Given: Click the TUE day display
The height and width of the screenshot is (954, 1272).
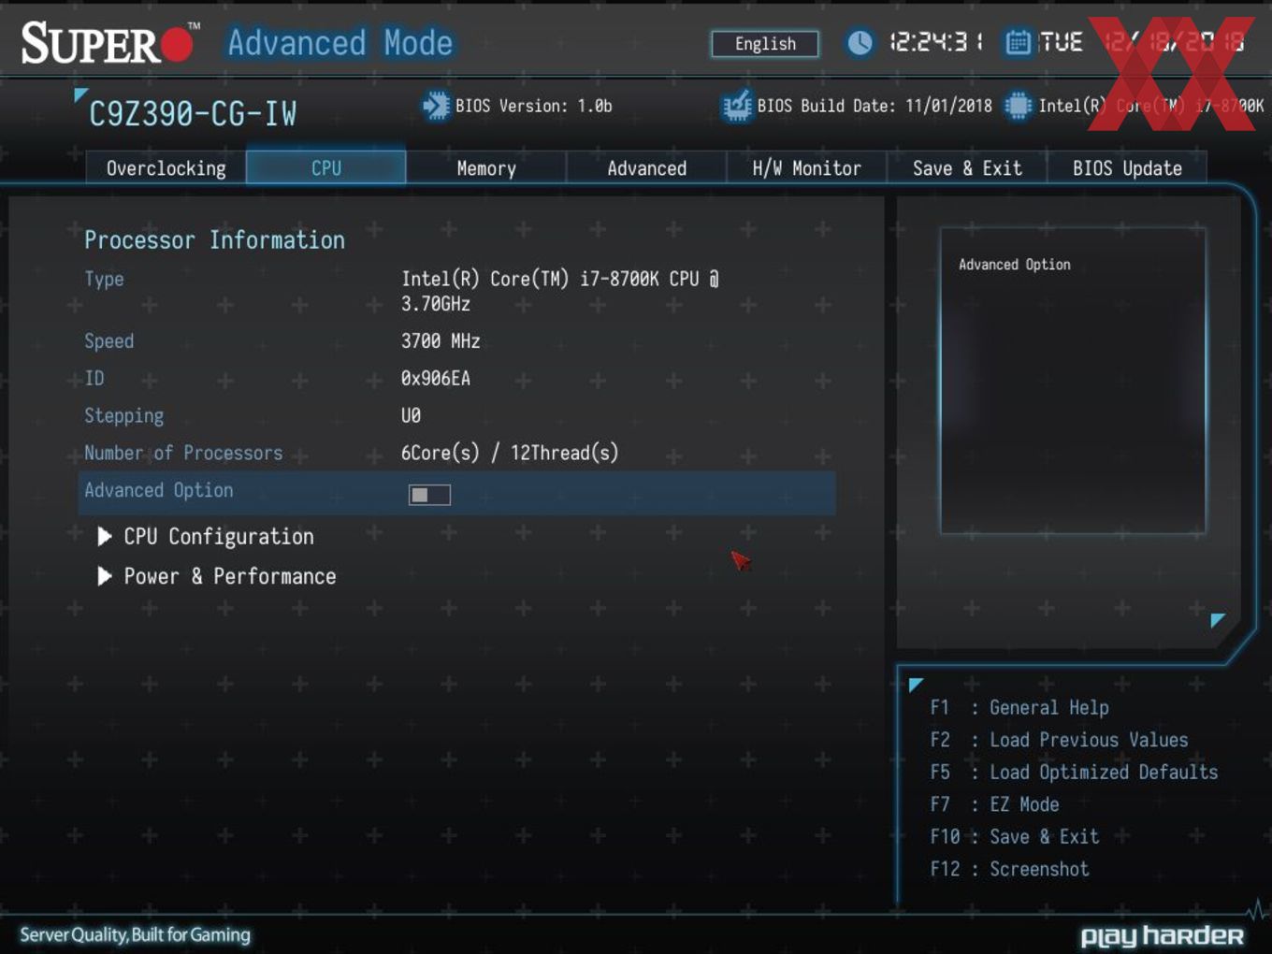Looking at the screenshot, I should (1062, 42).
